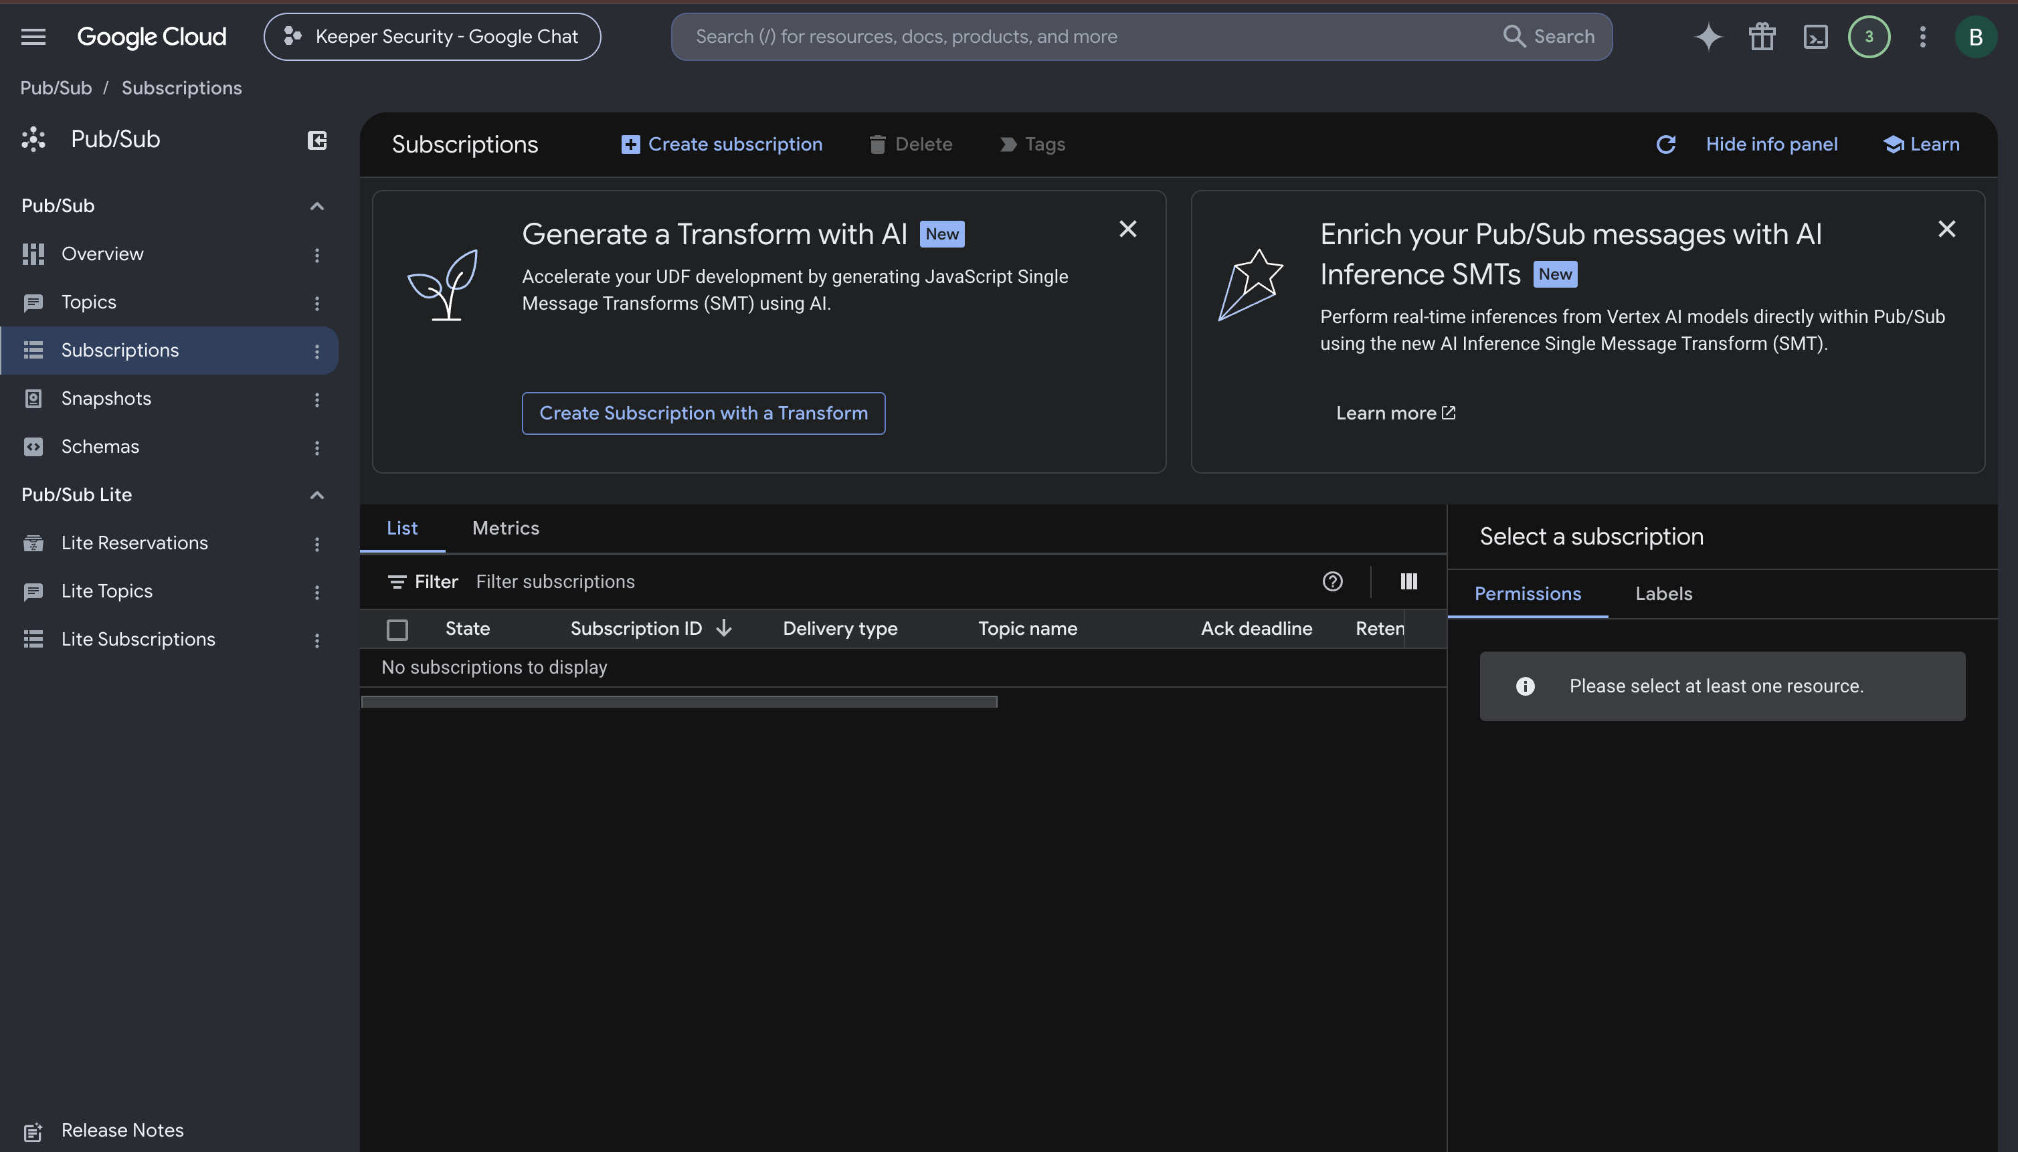Toggle the select all subscriptions checkbox
2018x1152 pixels.
point(397,629)
